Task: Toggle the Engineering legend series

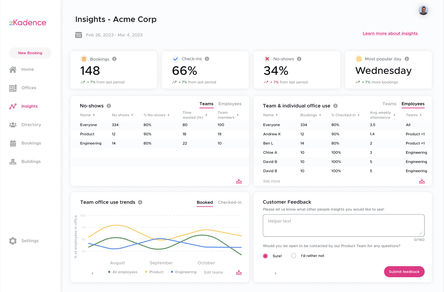Action: [x=184, y=272]
